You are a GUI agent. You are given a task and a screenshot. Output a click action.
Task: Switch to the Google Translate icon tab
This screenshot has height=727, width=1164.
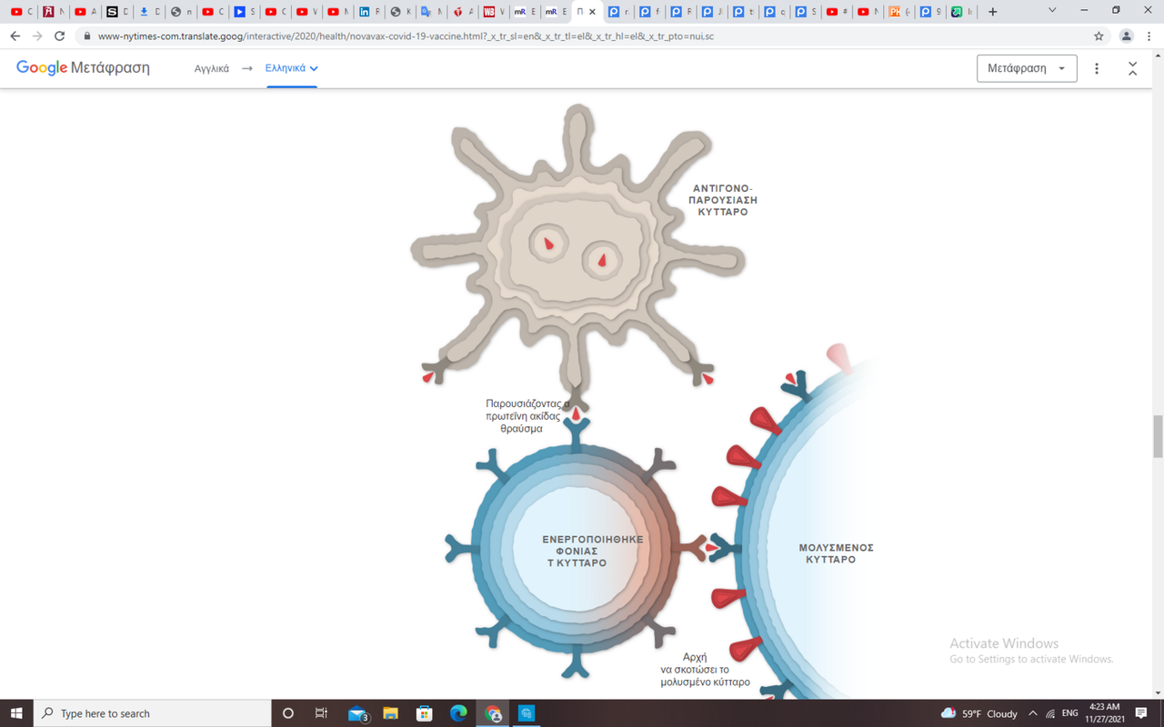(x=431, y=12)
